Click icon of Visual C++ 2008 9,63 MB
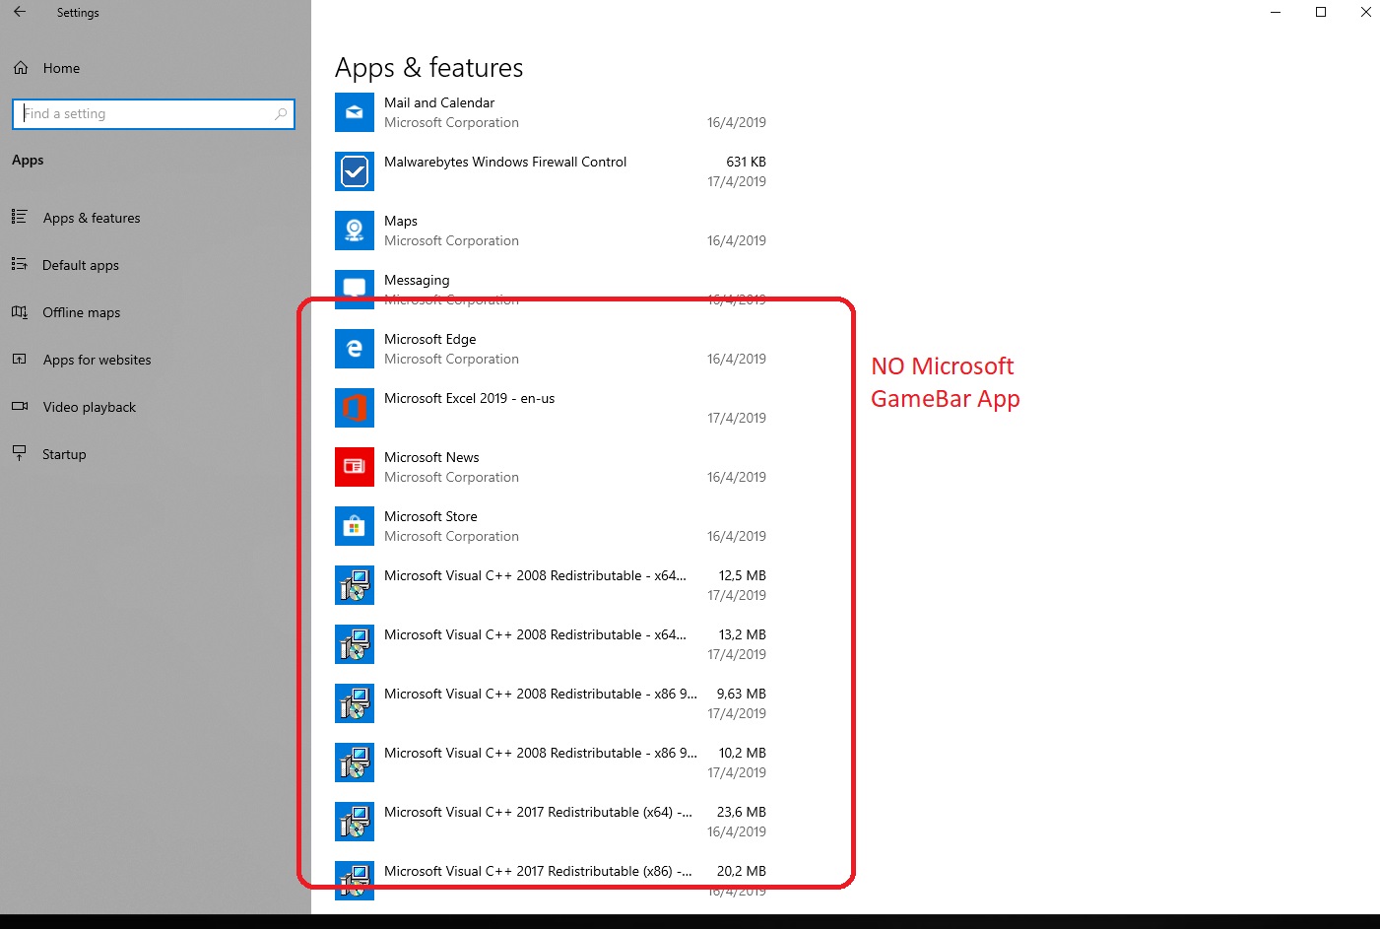 pyautogui.click(x=355, y=703)
